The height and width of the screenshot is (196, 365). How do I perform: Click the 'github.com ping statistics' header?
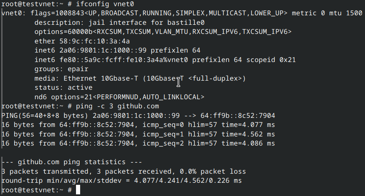click(72, 162)
